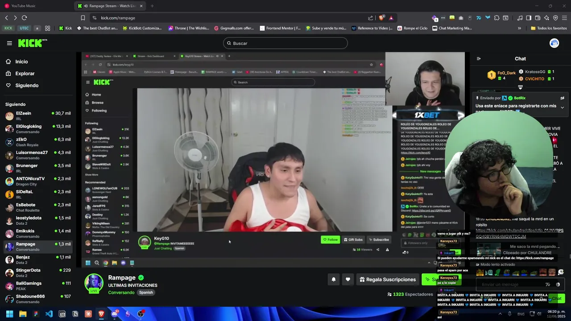Click Rampage streamer avatar with LIVE badge

94,284
